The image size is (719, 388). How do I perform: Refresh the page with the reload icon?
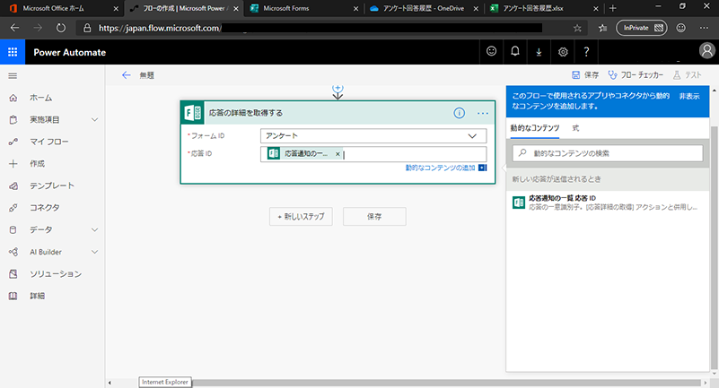(x=61, y=28)
